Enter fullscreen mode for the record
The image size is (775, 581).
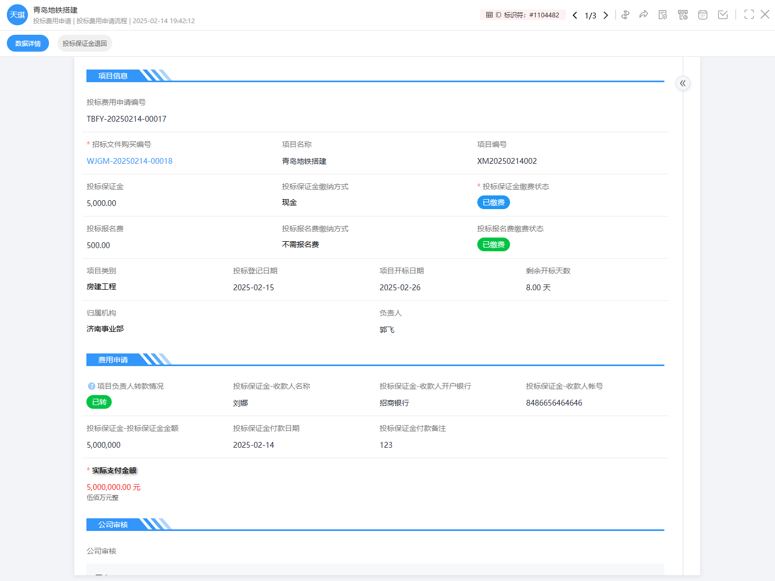[749, 15]
